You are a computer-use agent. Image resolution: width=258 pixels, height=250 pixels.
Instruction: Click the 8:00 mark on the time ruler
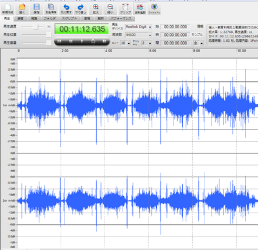coord(196,51)
